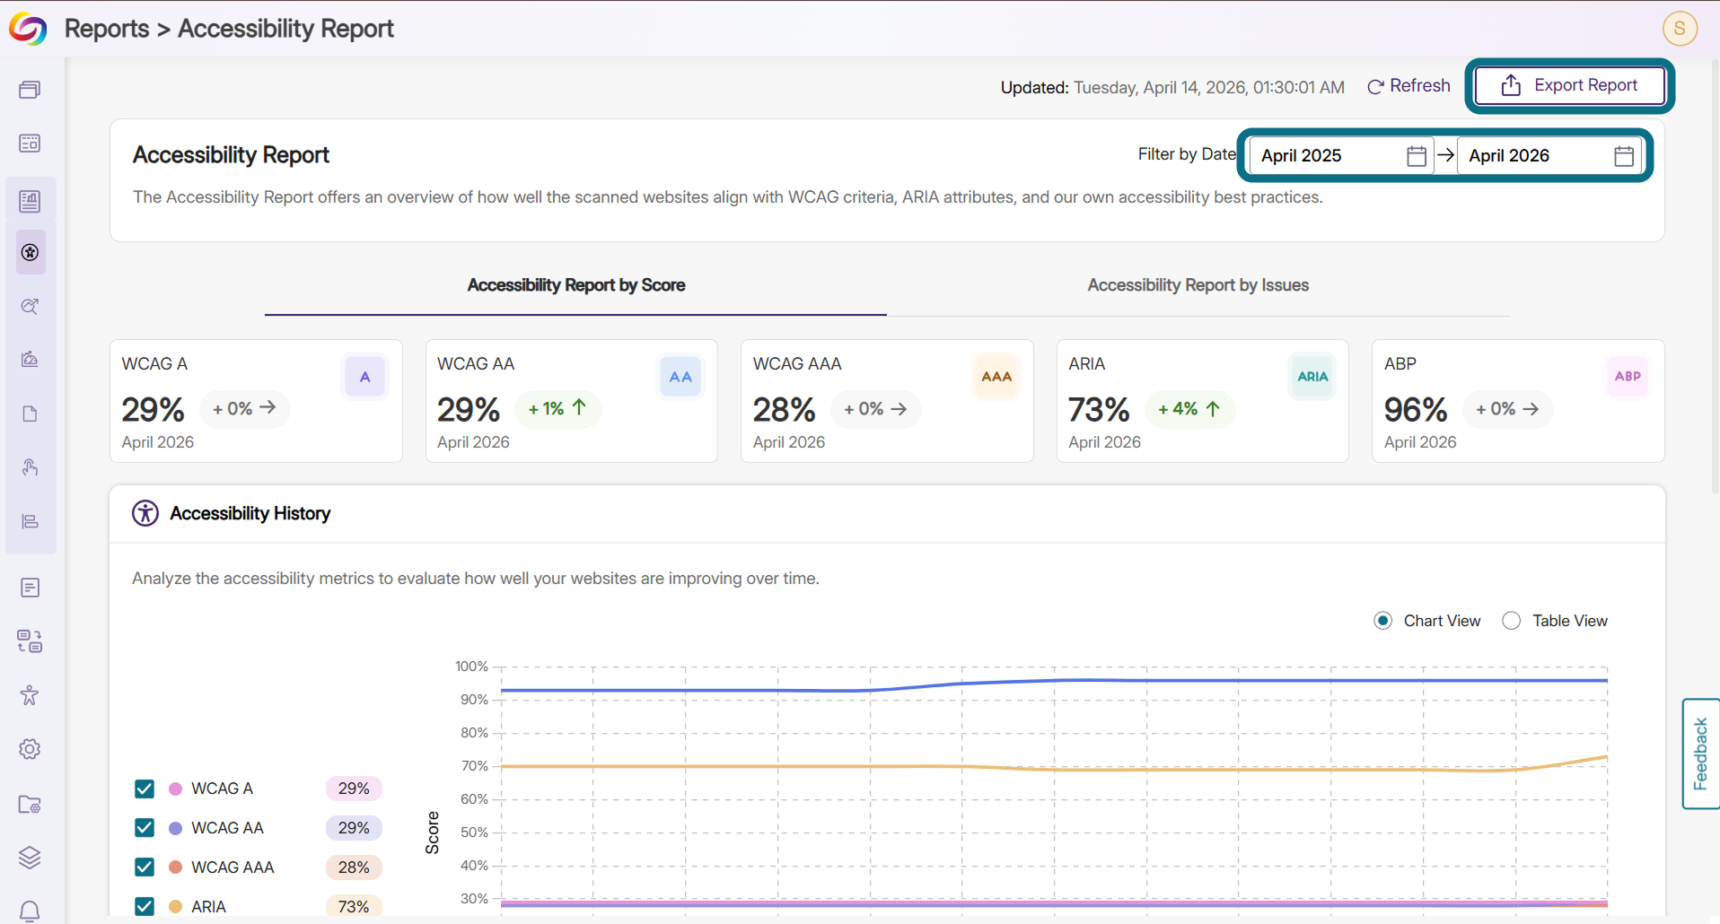
Task: Click the Refresh link
Action: tap(1408, 86)
